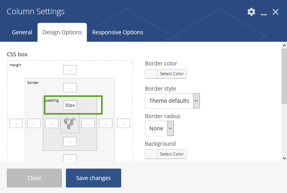Click the margin left input field
Viewport: 287px width, 193px height.
pos(16,123)
